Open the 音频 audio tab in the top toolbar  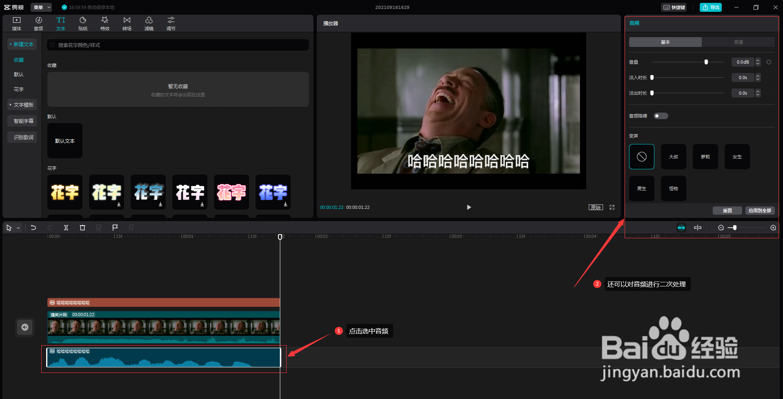pos(38,24)
